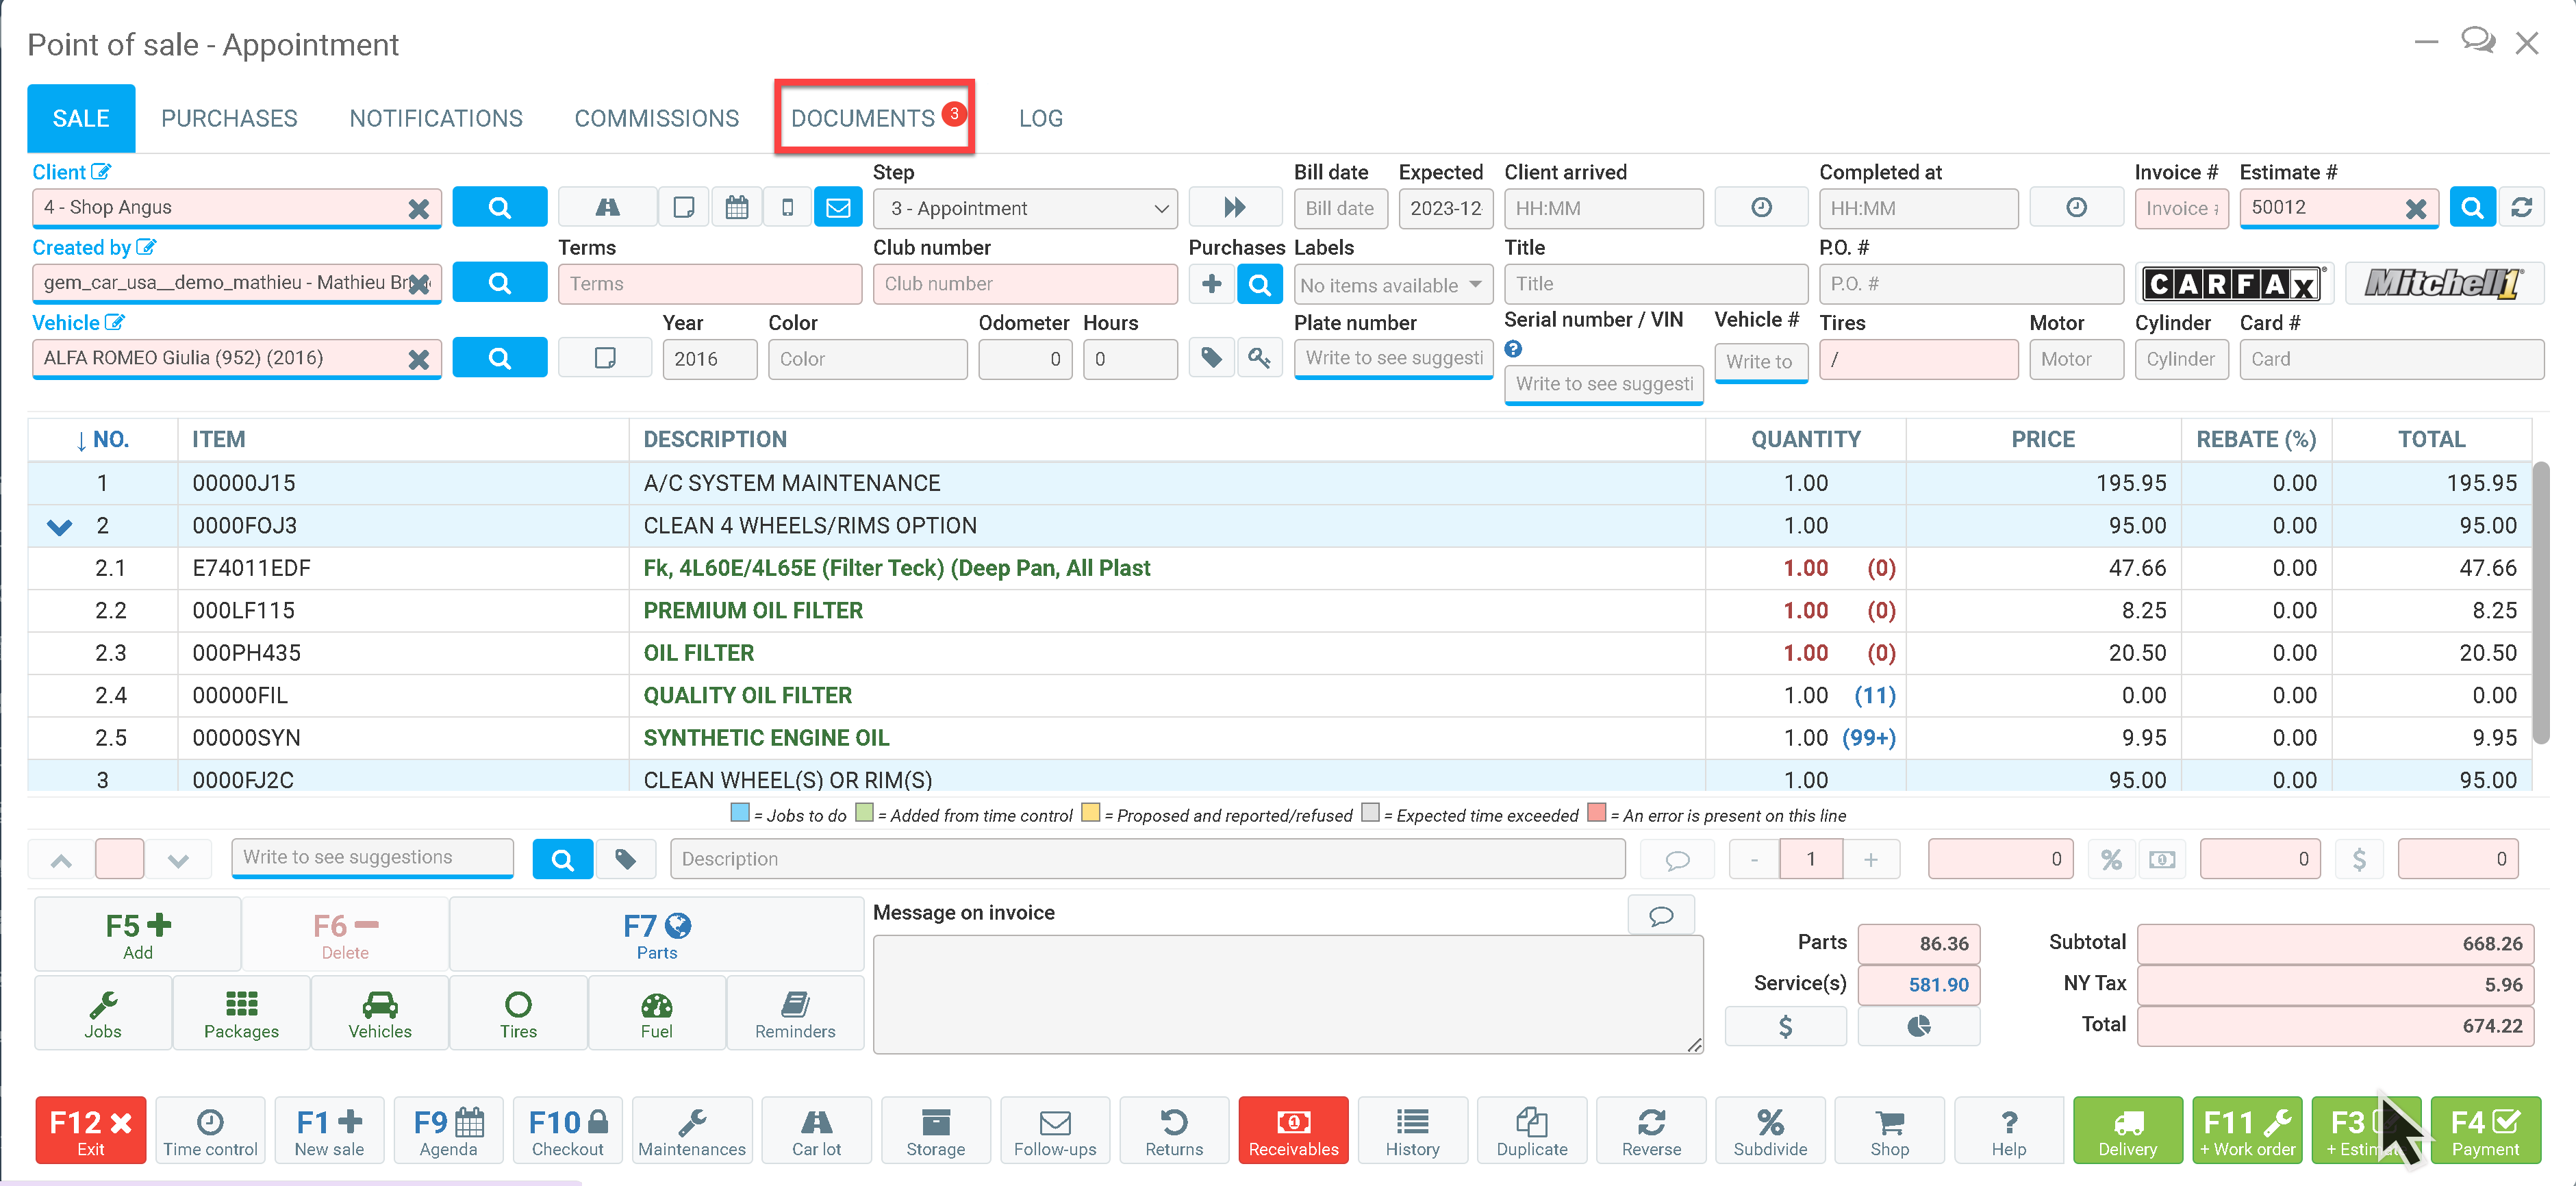Open the PURCHASES tab

229,118
